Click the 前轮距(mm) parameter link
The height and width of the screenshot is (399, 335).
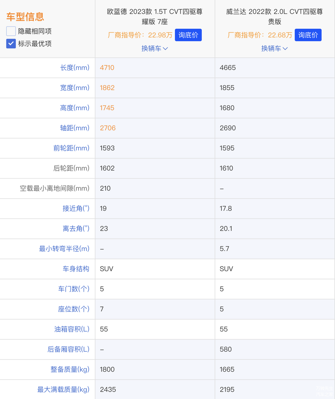71,148
